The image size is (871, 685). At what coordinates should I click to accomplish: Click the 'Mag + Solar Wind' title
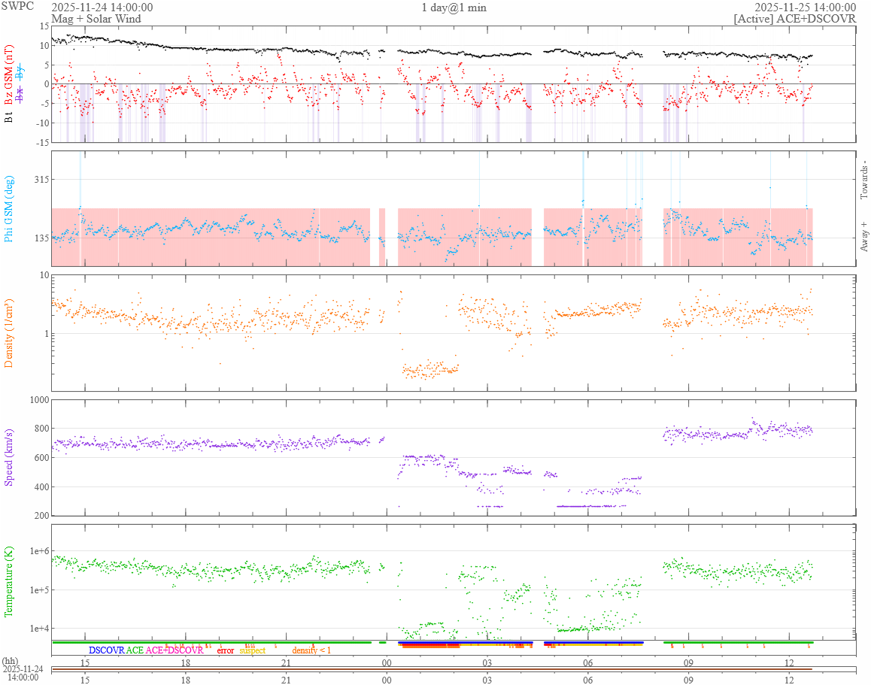point(96,19)
